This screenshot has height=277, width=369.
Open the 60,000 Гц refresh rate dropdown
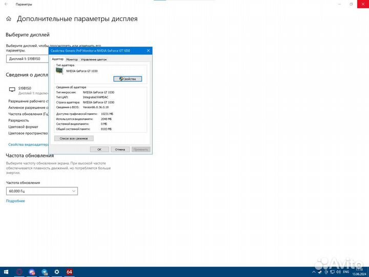pos(42,191)
